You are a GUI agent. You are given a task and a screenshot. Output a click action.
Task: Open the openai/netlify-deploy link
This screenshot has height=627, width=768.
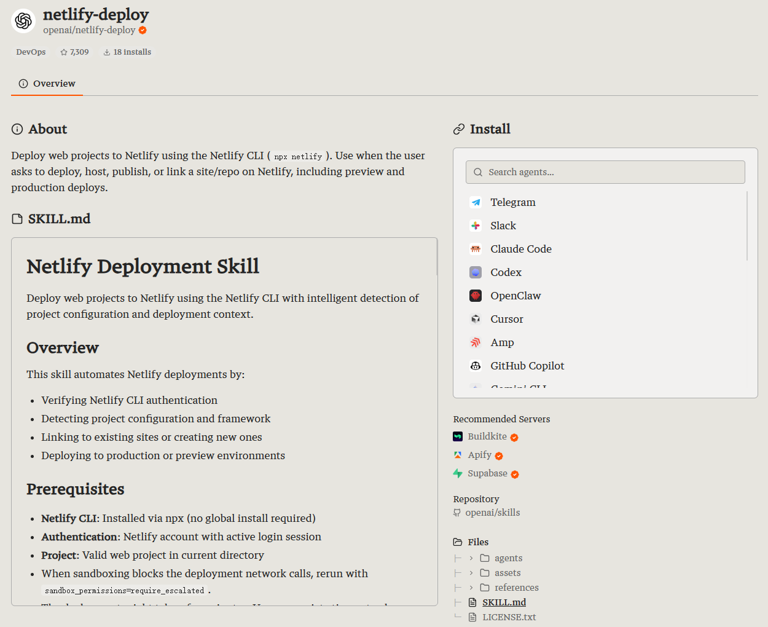89,30
